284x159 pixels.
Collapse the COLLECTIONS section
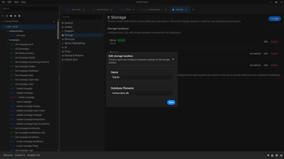click(2, 22)
